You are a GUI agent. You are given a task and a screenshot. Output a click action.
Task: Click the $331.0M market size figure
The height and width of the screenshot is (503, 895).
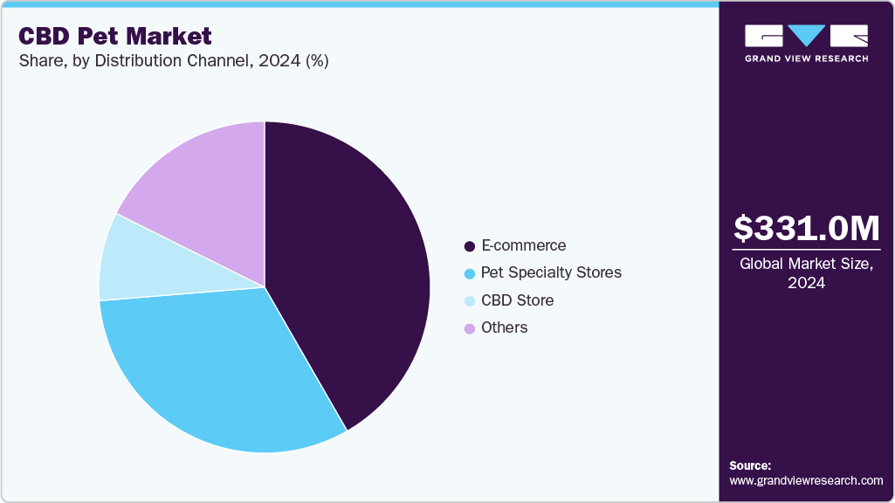tap(807, 230)
